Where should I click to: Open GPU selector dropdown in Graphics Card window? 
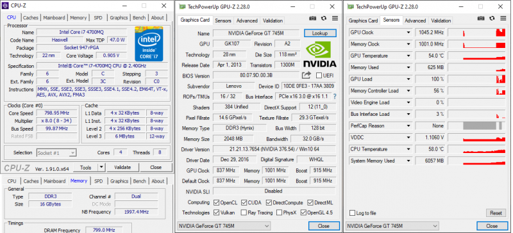coord(223,226)
